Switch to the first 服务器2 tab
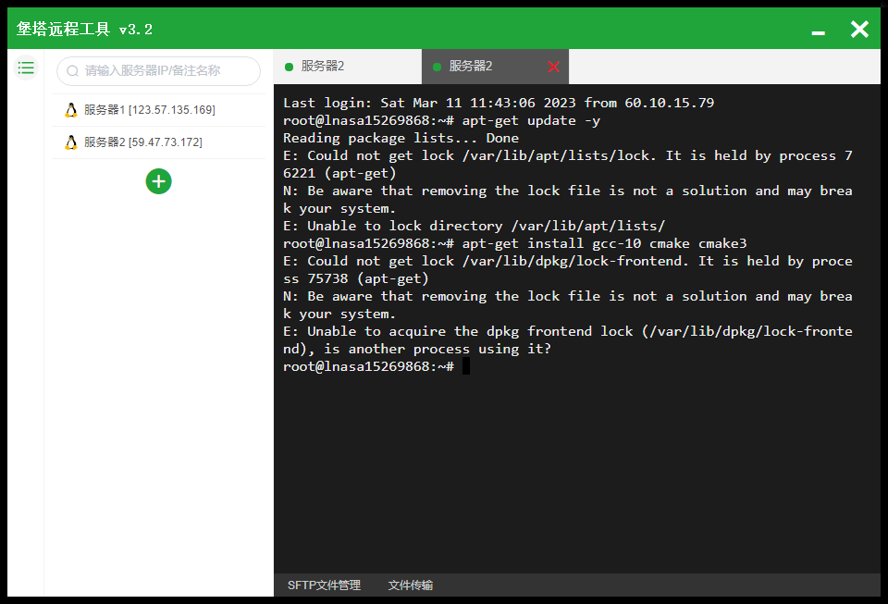The width and height of the screenshot is (888, 604). (x=347, y=67)
